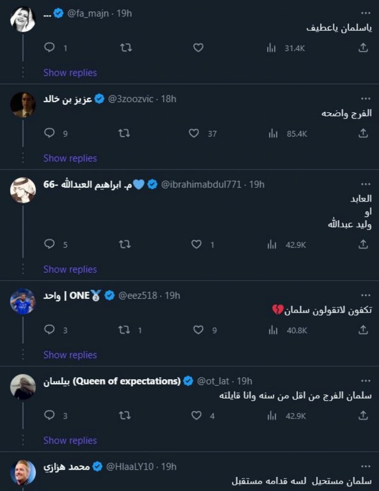
Task: Open محمد هزازي's profile picture
Action: (22, 472)
